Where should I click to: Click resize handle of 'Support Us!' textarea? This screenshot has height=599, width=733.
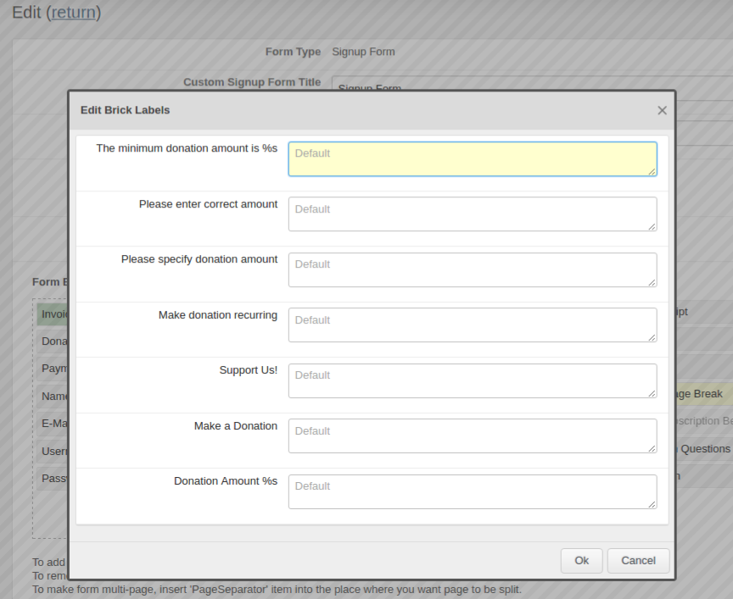(x=652, y=393)
